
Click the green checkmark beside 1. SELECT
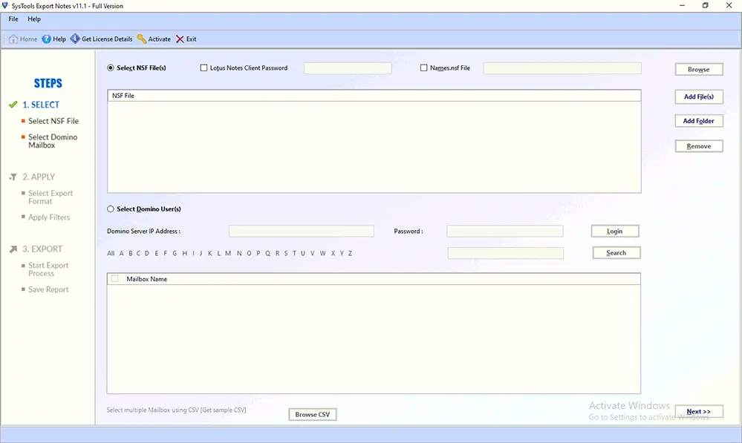(x=13, y=105)
